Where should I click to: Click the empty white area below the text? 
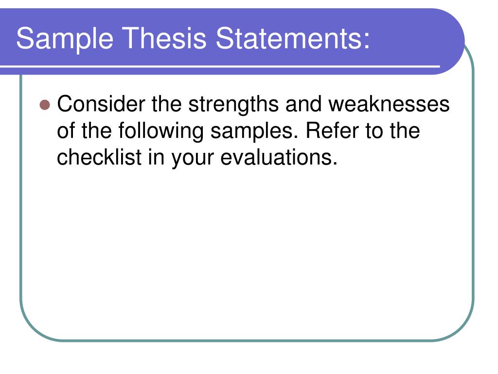coord(247,251)
